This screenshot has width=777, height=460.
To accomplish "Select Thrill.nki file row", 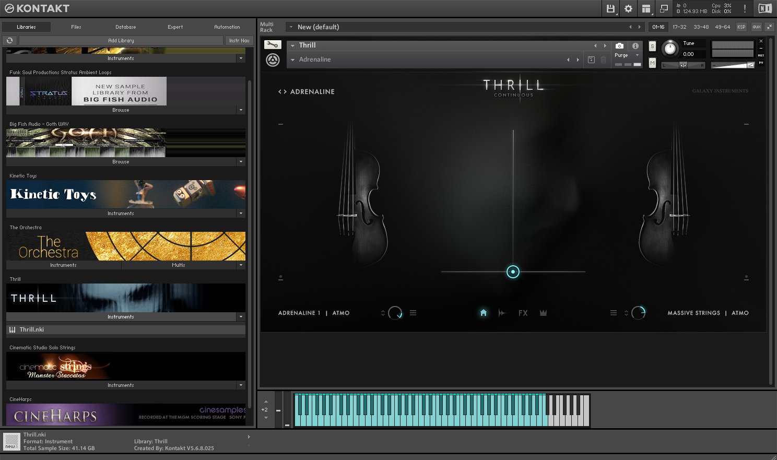I will (x=126, y=329).
